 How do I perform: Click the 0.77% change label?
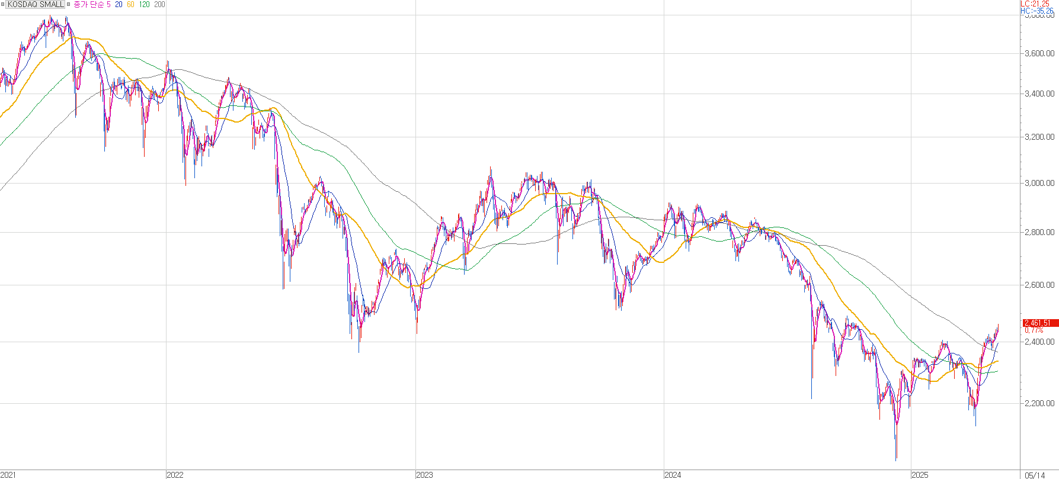click(x=1034, y=330)
